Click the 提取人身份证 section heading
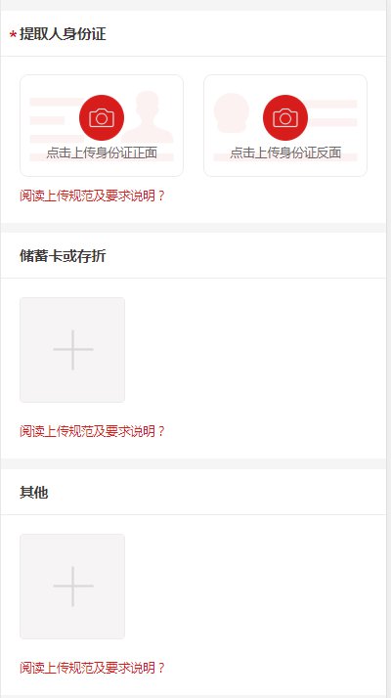 (x=63, y=34)
